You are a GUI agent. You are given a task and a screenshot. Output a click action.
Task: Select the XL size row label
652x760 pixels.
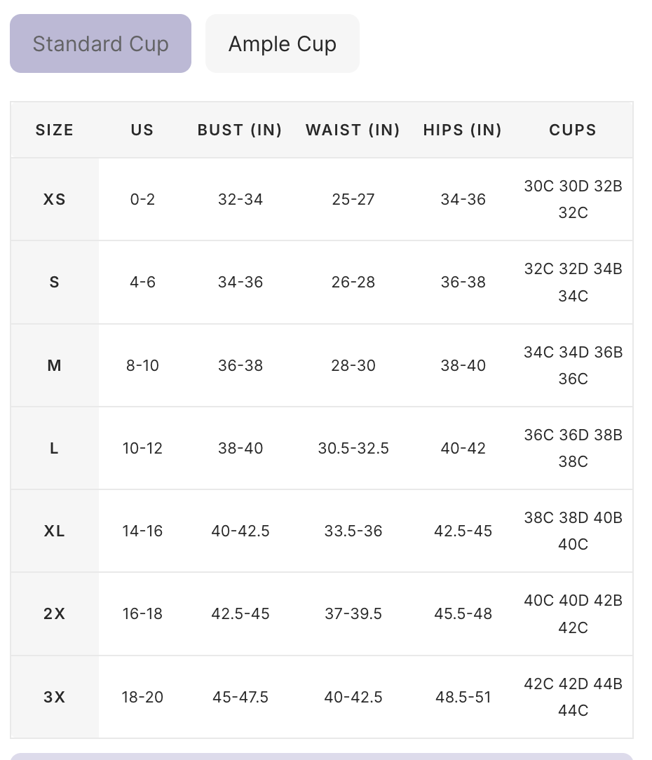(54, 531)
